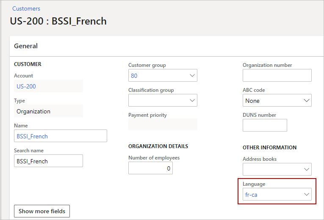Viewport: 324px width, 220px height.
Task: Click the 80 customer group value
Action: click(134, 76)
